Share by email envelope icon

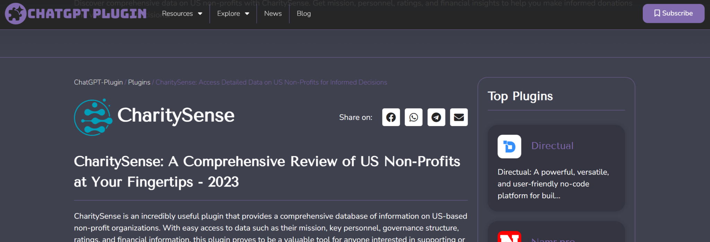coord(459,117)
